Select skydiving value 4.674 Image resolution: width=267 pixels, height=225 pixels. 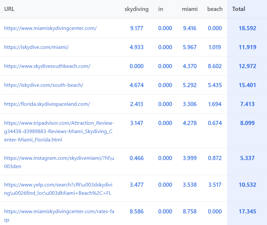(x=137, y=85)
